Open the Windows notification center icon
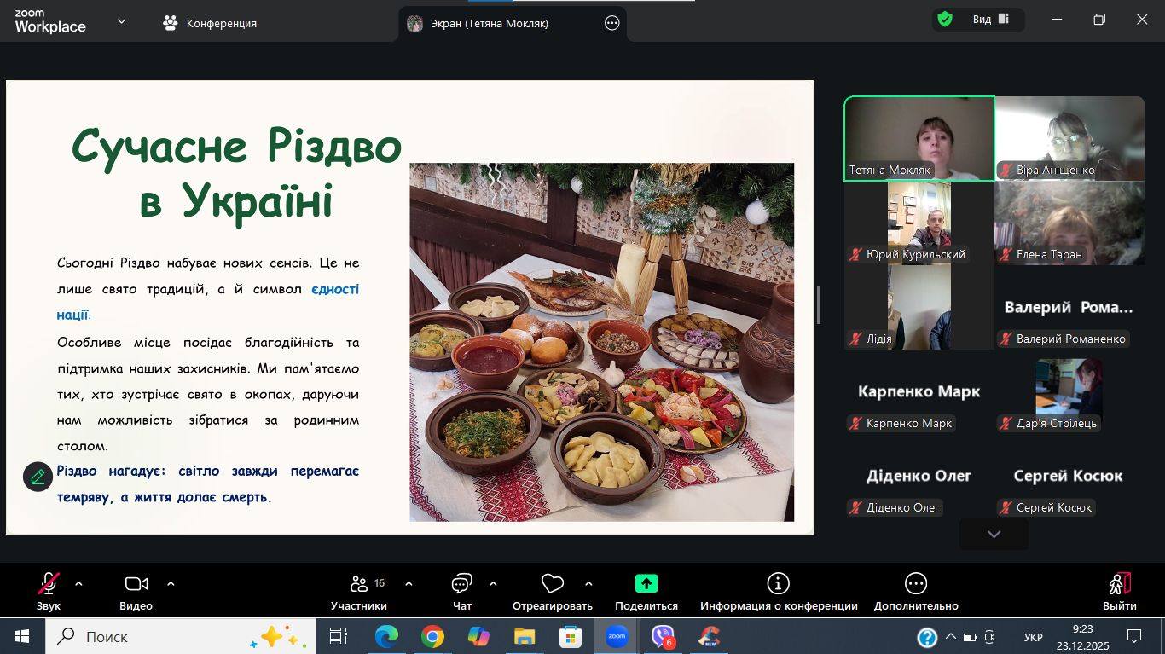Screen dimensions: 1165x654 tap(1134, 636)
